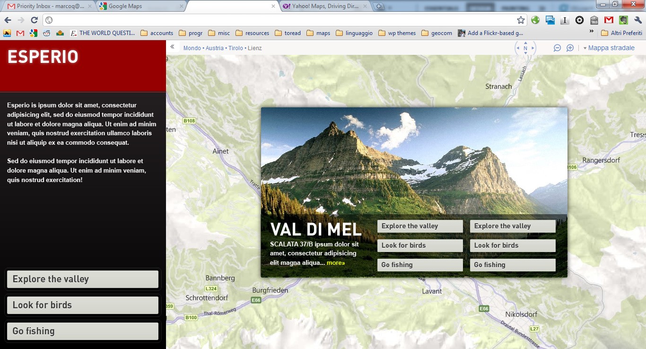Screen dimensions: 646x349
Task: Click the browser address bar
Action: click(x=284, y=20)
